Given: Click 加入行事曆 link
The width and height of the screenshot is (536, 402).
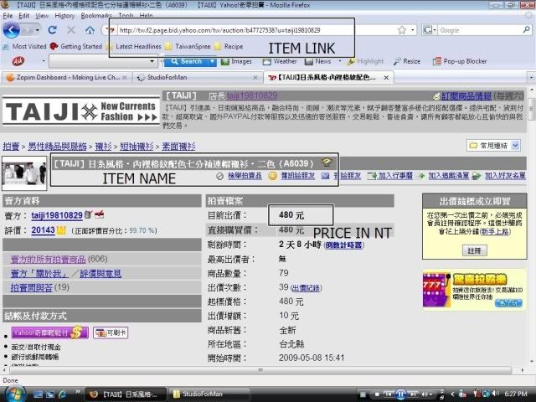Looking at the screenshot, I should tap(395, 176).
